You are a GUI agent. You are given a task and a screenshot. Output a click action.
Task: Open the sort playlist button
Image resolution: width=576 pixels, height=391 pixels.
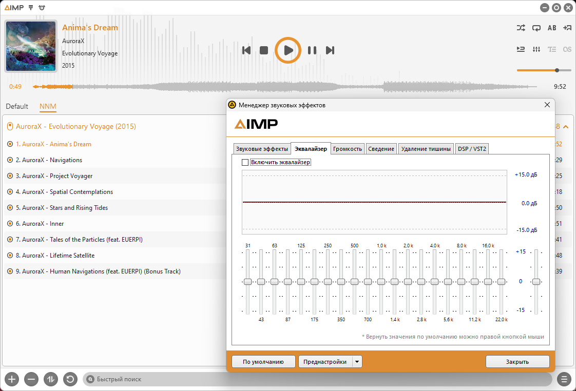tap(51, 379)
